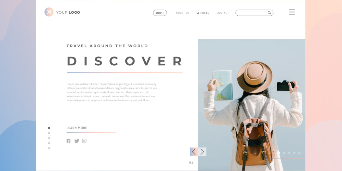Select the last photo carousel dot
The image size is (342, 171).
point(299,153)
